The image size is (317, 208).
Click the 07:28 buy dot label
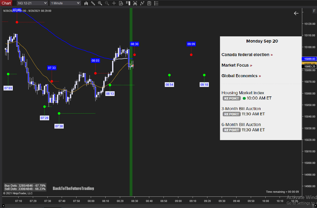point(44,118)
